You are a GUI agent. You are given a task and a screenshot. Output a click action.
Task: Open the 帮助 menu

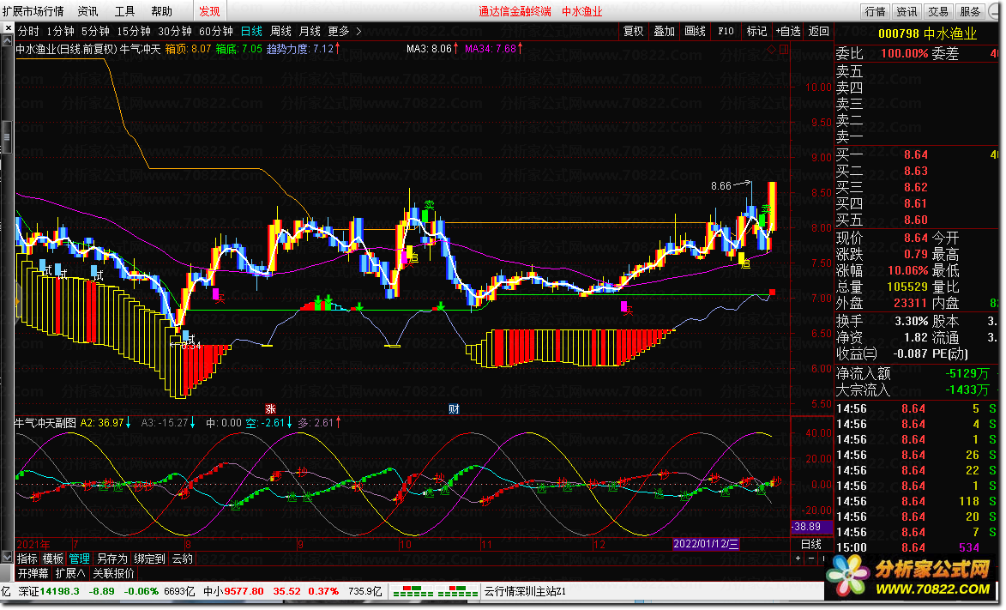pyautogui.click(x=162, y=11)
